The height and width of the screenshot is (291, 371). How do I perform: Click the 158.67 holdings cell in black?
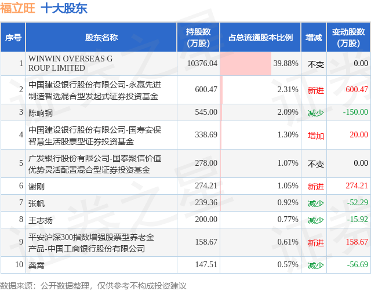coord(206,242)
